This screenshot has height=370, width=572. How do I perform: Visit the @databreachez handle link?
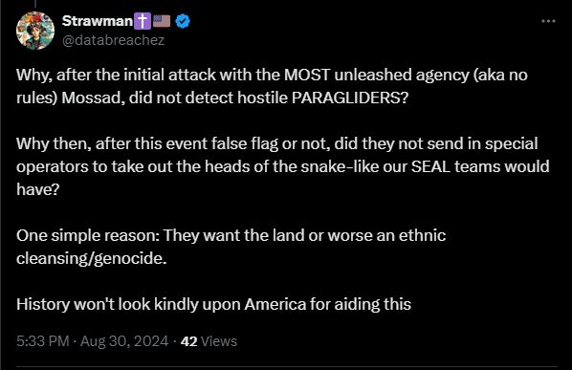coord(114,40)
